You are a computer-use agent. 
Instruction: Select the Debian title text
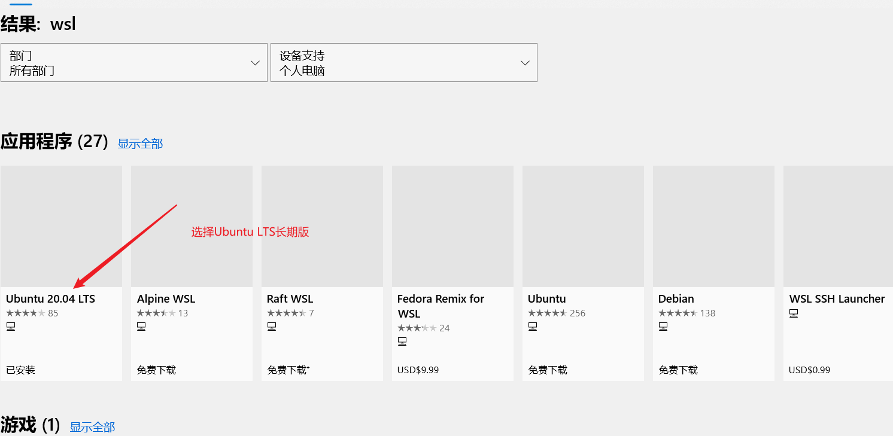(x=676, y=299)
